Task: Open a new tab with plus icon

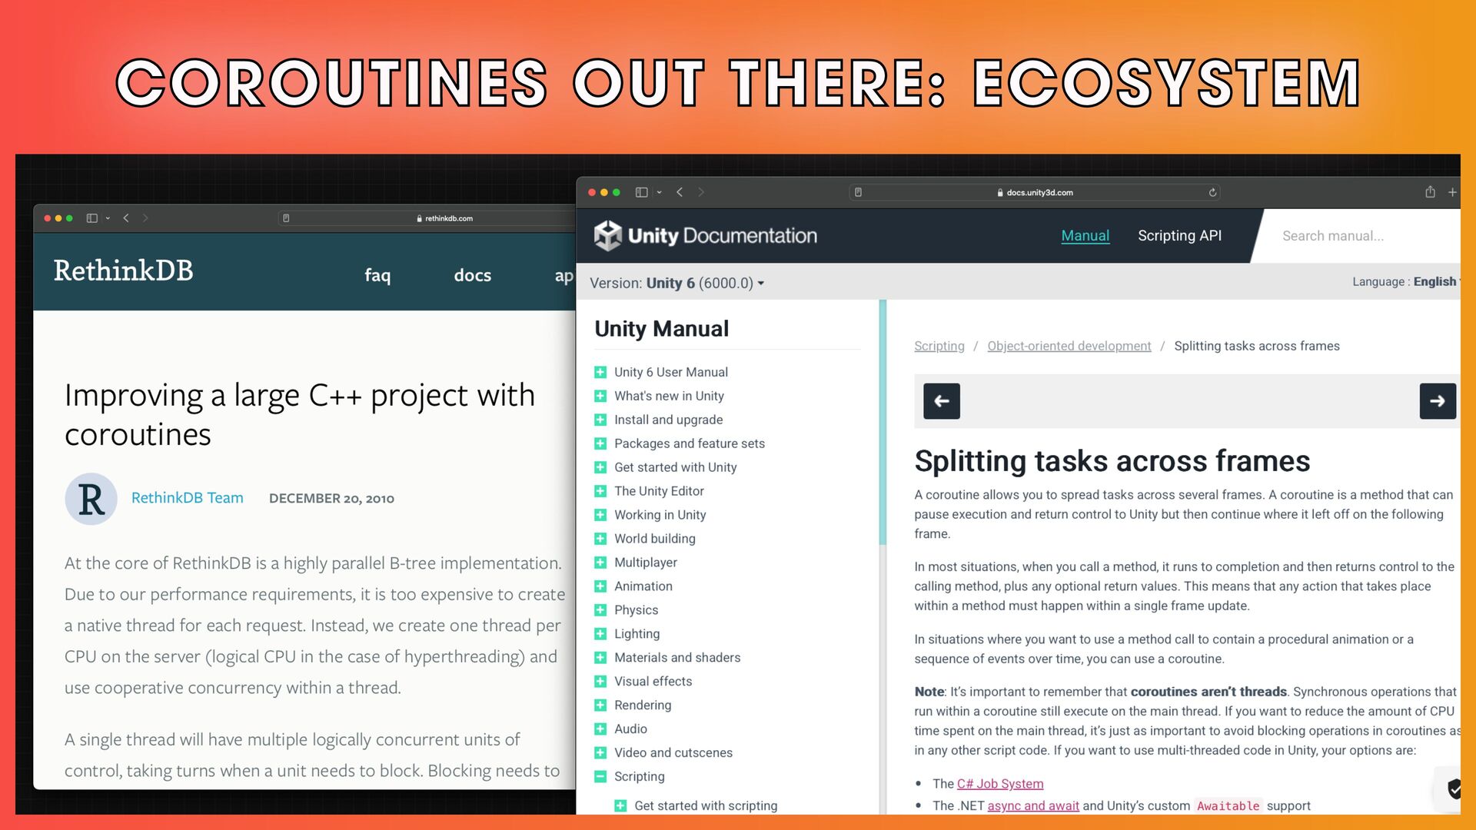Action: tap(1451, 192)
